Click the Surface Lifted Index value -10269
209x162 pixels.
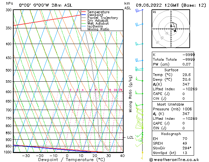coord(190,89)
